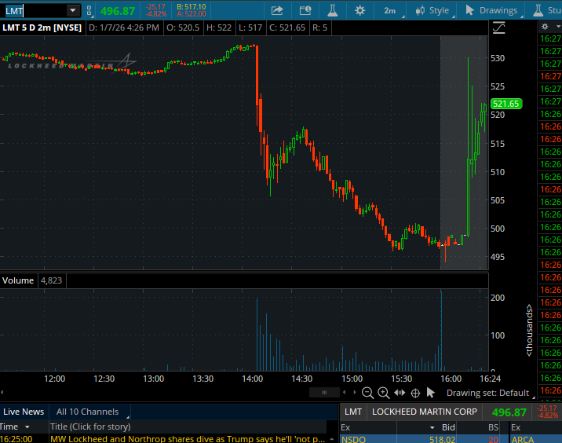562x443 pixels.
Task: Click the 496.87 last price in the top bar
Action: coord(118,11)
